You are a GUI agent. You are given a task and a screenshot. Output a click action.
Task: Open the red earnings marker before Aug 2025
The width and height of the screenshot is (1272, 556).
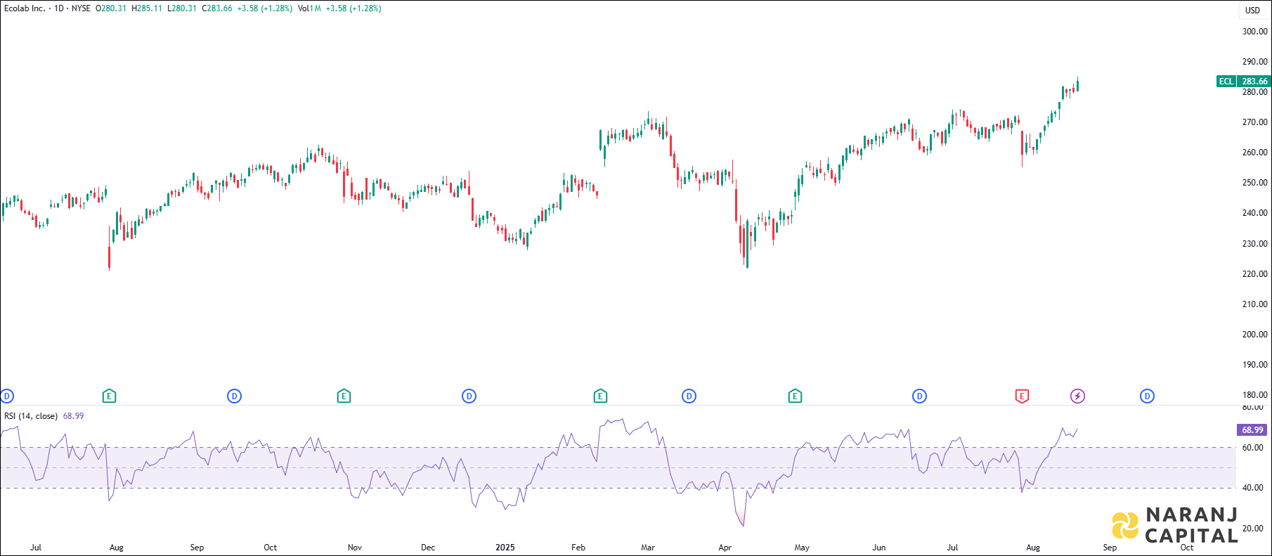pyautogui.click(x=1023, y=396)
